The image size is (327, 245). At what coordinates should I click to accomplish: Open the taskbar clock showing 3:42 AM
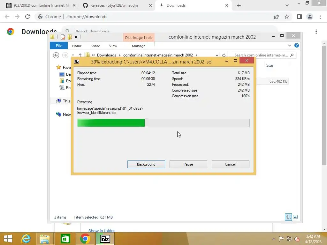(x=313, y=239)
